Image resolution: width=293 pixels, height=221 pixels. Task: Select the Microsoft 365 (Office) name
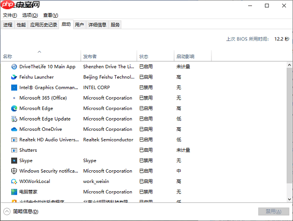(43, 98)
